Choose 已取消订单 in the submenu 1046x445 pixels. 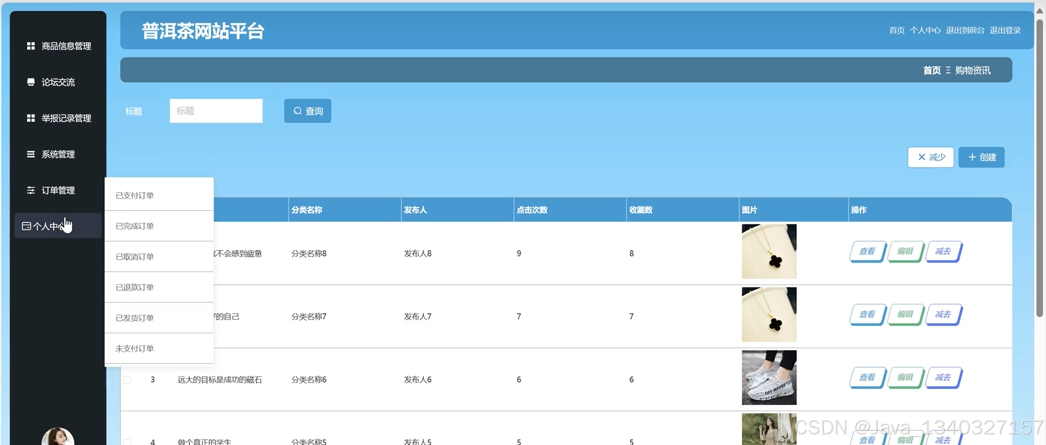click(159, 257)
